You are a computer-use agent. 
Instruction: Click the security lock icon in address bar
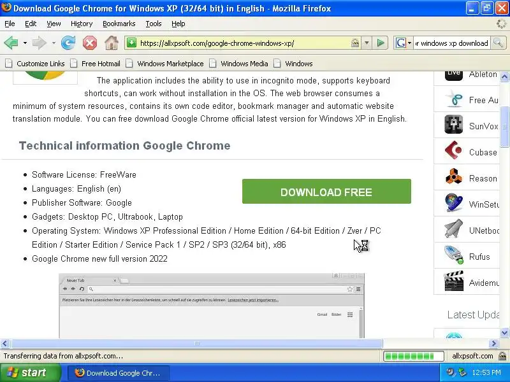click(x=355, y=43)
